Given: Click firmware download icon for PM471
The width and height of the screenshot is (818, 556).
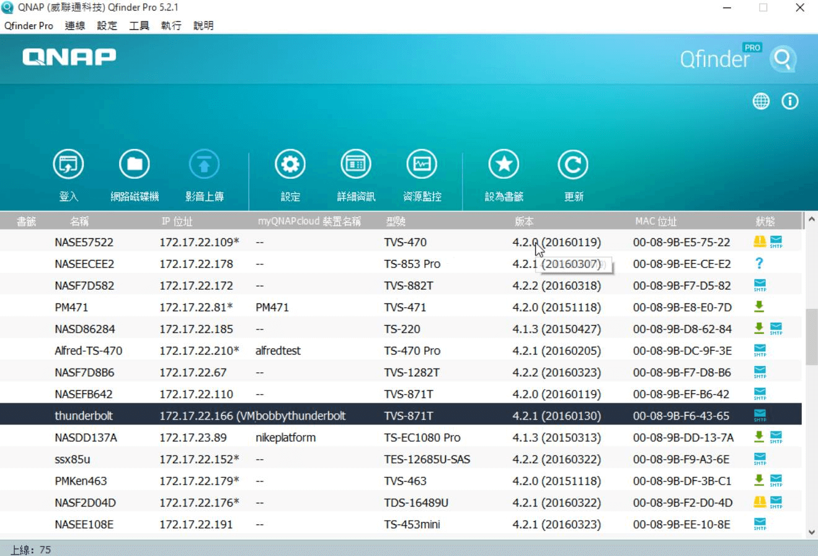Looking at the screenshot, I should [x=759, y=307].
